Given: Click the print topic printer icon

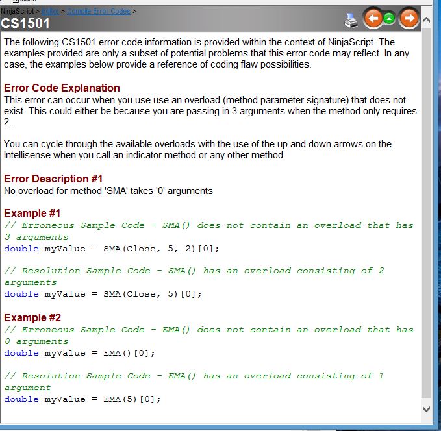Looking at the screenshot, I should click(351, 21).
